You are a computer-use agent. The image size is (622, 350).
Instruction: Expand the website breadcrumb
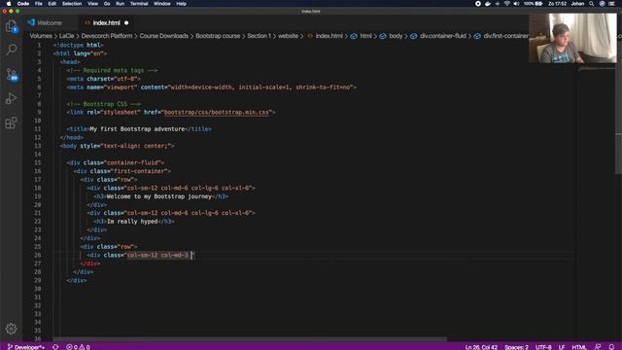click(x=288, y=36)
